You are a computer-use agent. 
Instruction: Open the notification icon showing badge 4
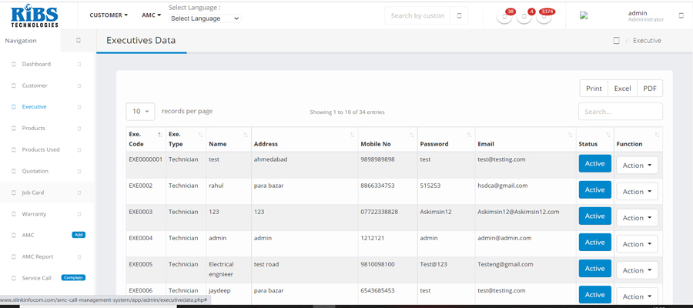524,16
